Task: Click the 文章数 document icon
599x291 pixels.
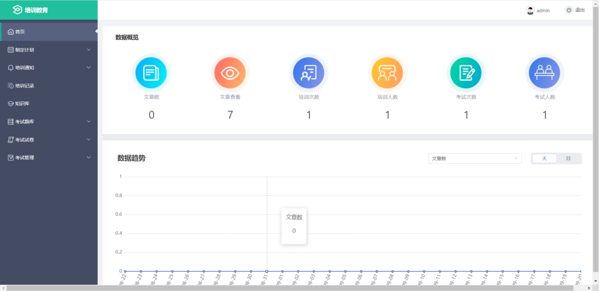Action: (151, 73)
